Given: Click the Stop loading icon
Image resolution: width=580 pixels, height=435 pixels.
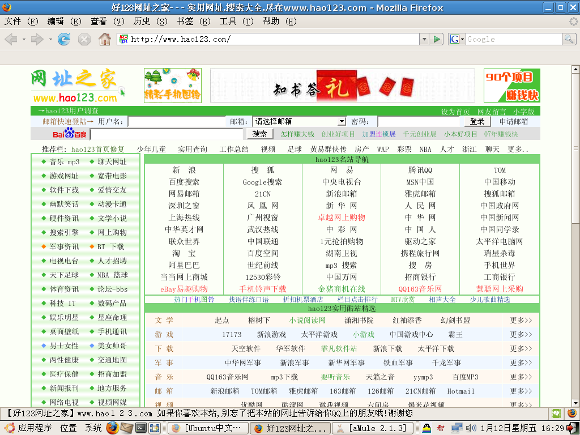Looking at the screenshot, I should tap(84, 39).
